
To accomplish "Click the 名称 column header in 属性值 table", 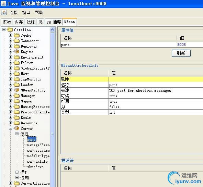I will [118, 38].
